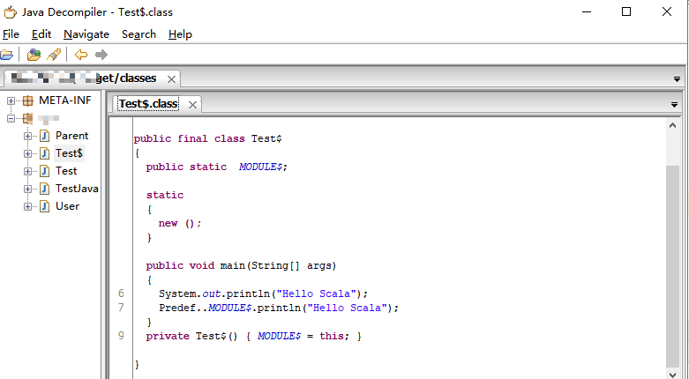
Task: Select Test$ in the class tree
Action: (x=69, y=153)
